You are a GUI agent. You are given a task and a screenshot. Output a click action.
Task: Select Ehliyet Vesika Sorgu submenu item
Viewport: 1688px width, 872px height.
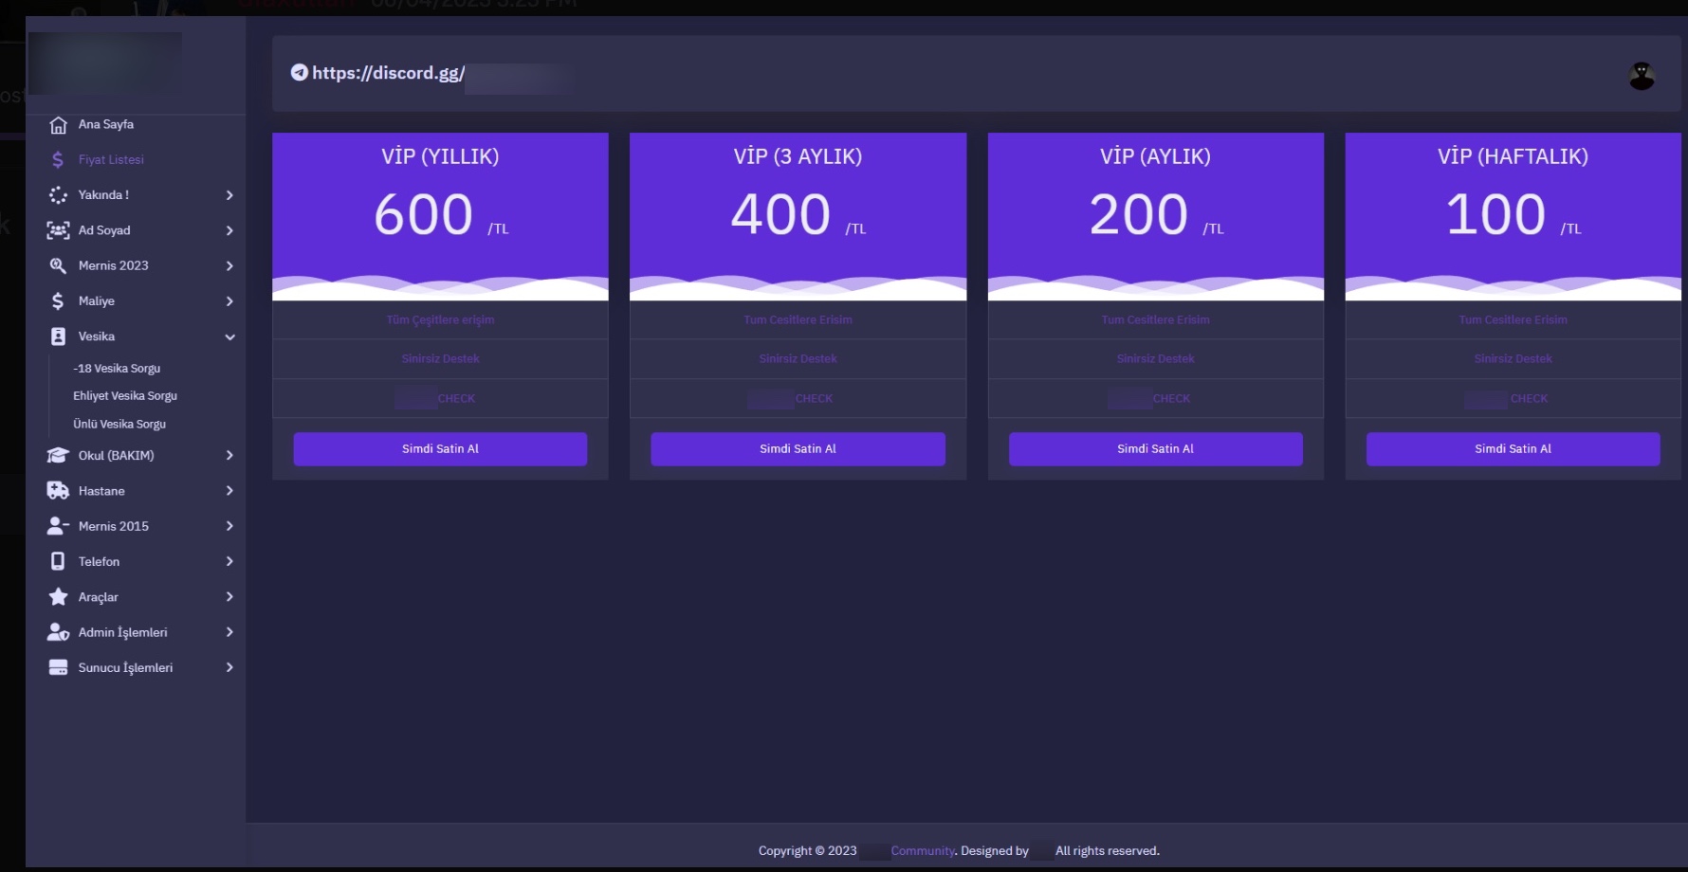125,396
